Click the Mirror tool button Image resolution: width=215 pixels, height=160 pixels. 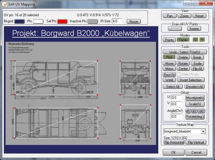pos(169,68)
